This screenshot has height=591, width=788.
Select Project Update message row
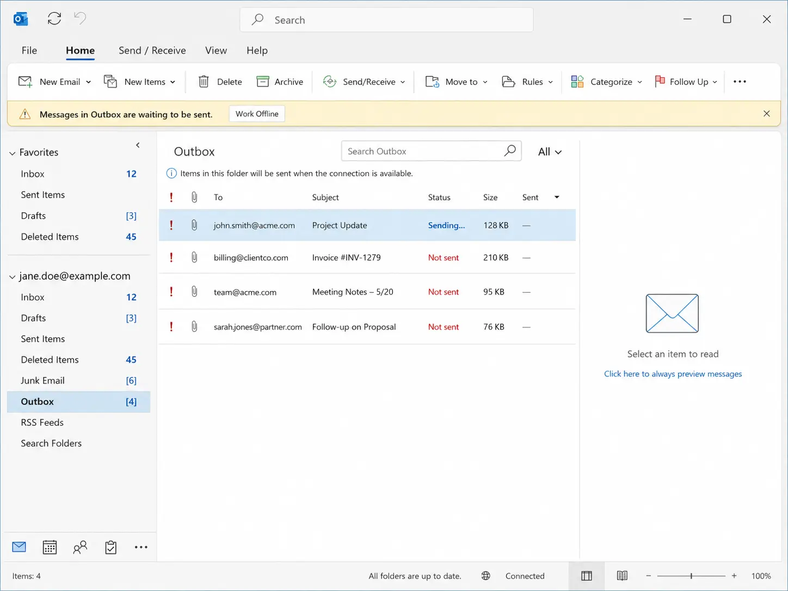(x=367, y=225)
